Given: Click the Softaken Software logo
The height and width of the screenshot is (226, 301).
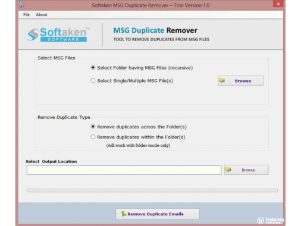Looking at the screenshot, I should (58, 34).
